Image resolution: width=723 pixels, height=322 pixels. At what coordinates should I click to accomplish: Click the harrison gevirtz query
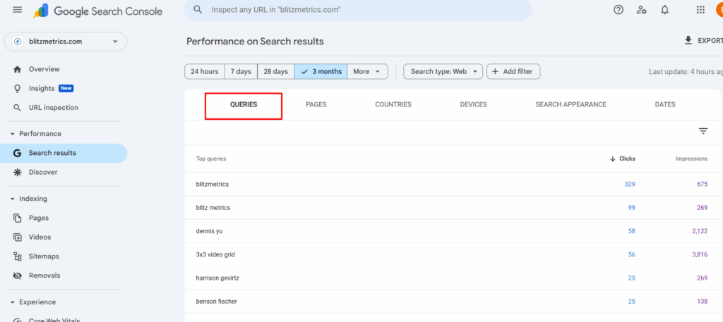point(217,278)
